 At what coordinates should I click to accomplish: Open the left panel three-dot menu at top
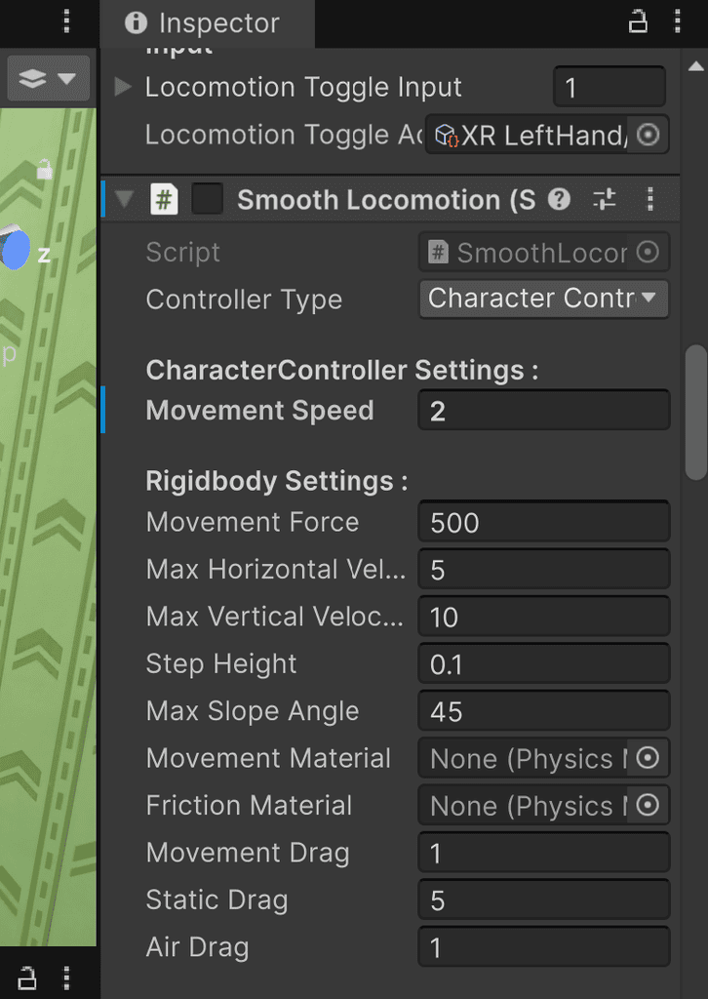point(66,21)
